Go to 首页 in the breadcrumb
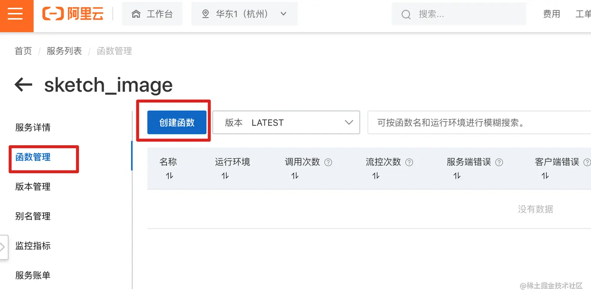This screenshot has width=591, height=298. (x=23, y=51)
